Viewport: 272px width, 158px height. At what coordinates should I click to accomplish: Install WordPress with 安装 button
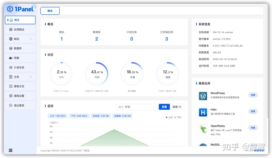(x=253, y=95)
